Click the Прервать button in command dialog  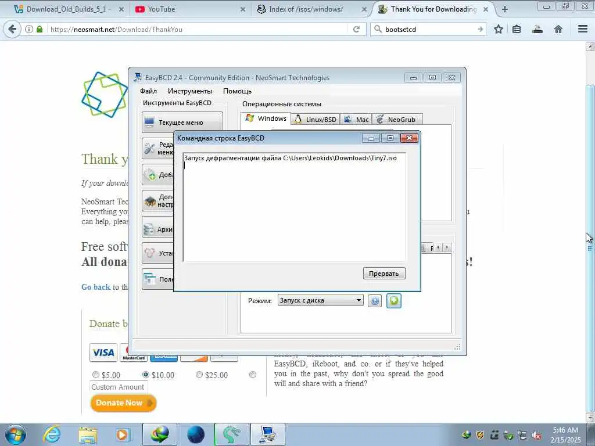[384, 274]
